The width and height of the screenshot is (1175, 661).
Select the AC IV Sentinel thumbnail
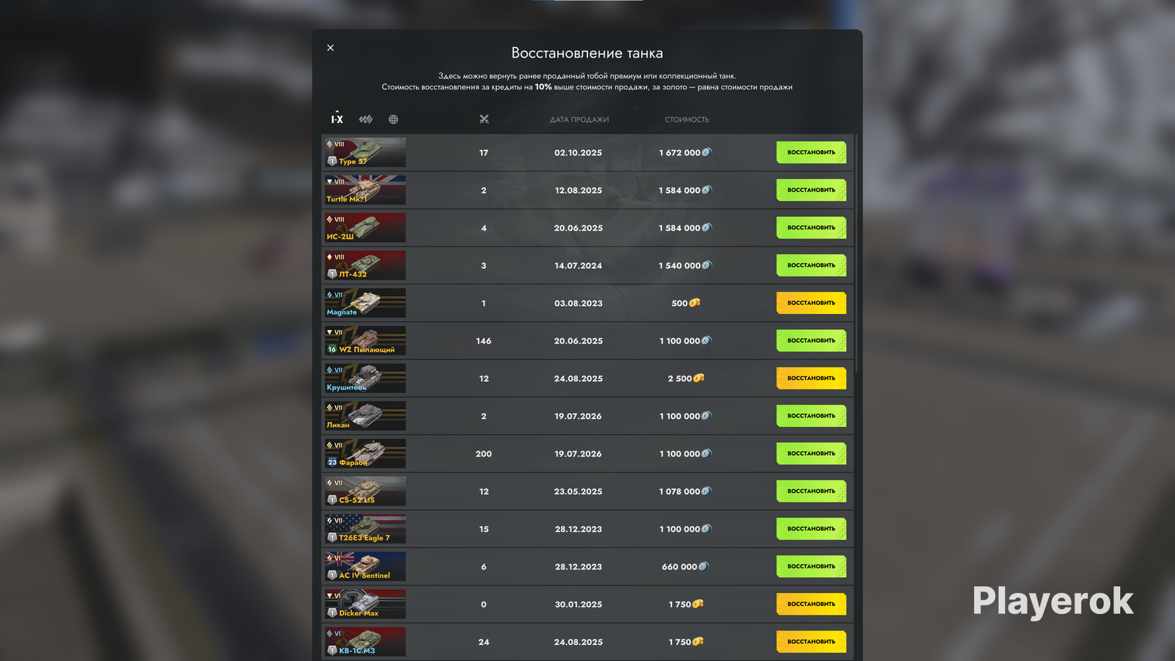(365, 566)
